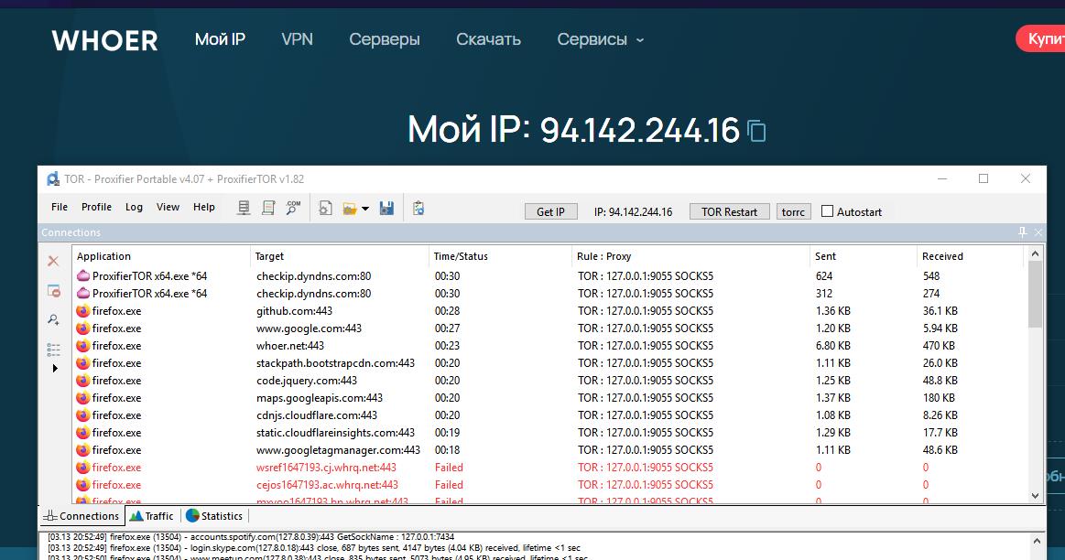The height and width of the screenshot is (560, 1065).
Task: Switch to the Connections tab
Action: [x=82, y=516]
